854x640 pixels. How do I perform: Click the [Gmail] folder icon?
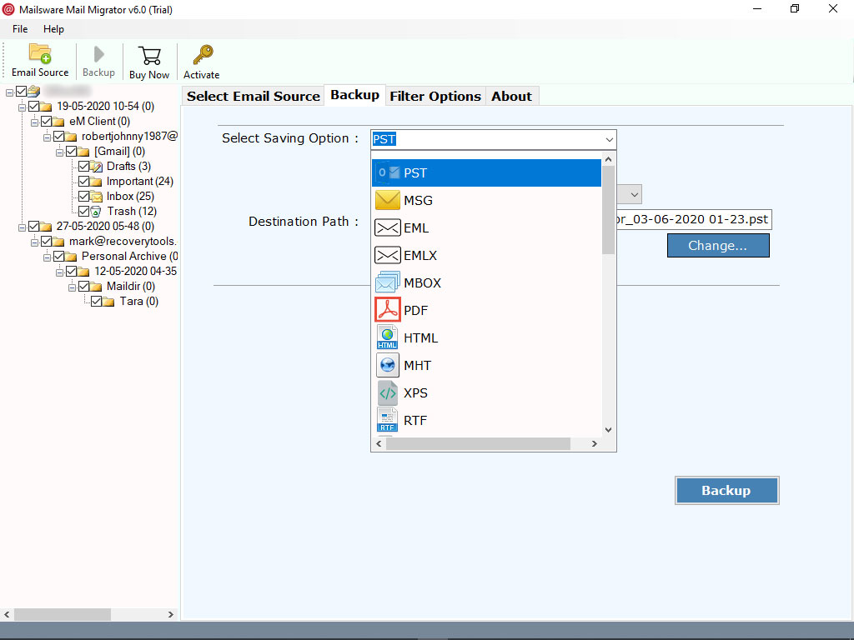(x=84, y=152)
